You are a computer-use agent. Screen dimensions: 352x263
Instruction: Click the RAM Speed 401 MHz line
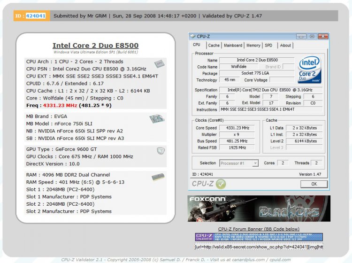[x=75, y=182]
